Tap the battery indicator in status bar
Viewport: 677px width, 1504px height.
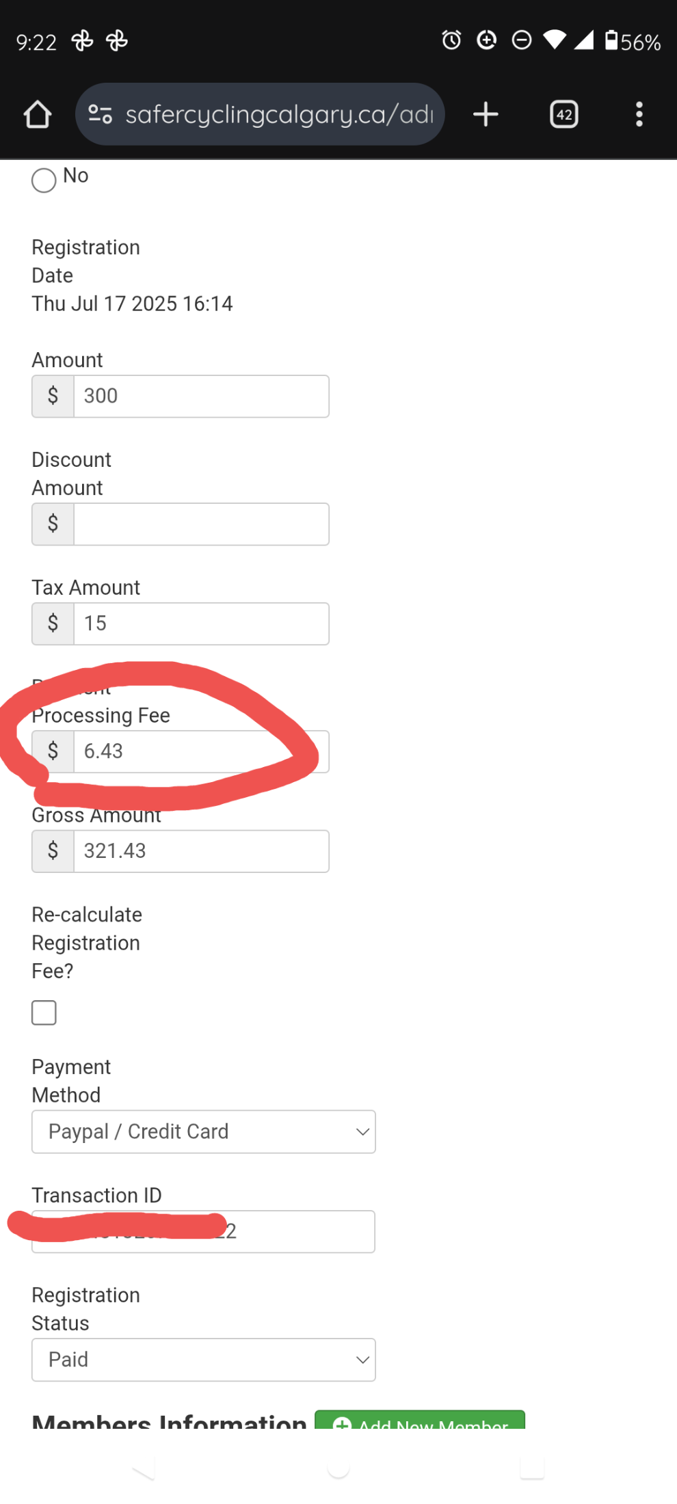click(x=633, y=41)
